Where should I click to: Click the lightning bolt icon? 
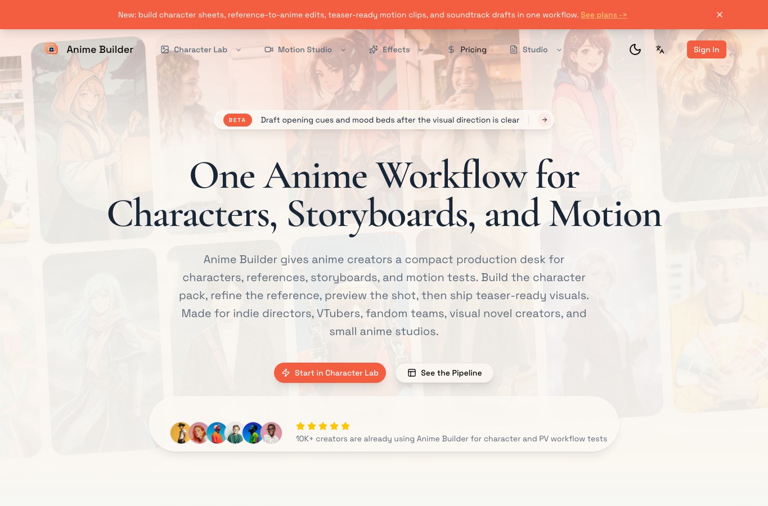click(286, 373)
